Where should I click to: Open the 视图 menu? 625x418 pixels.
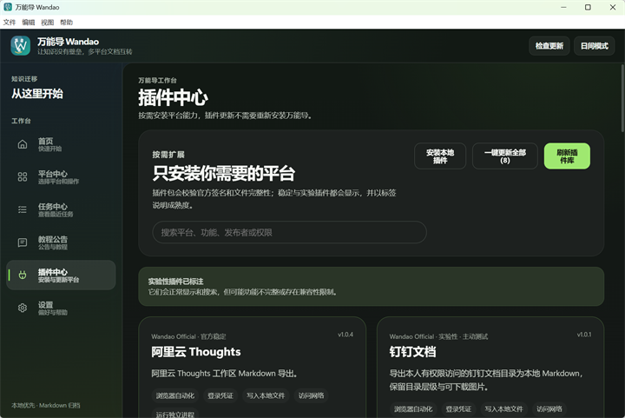point(48,23)
